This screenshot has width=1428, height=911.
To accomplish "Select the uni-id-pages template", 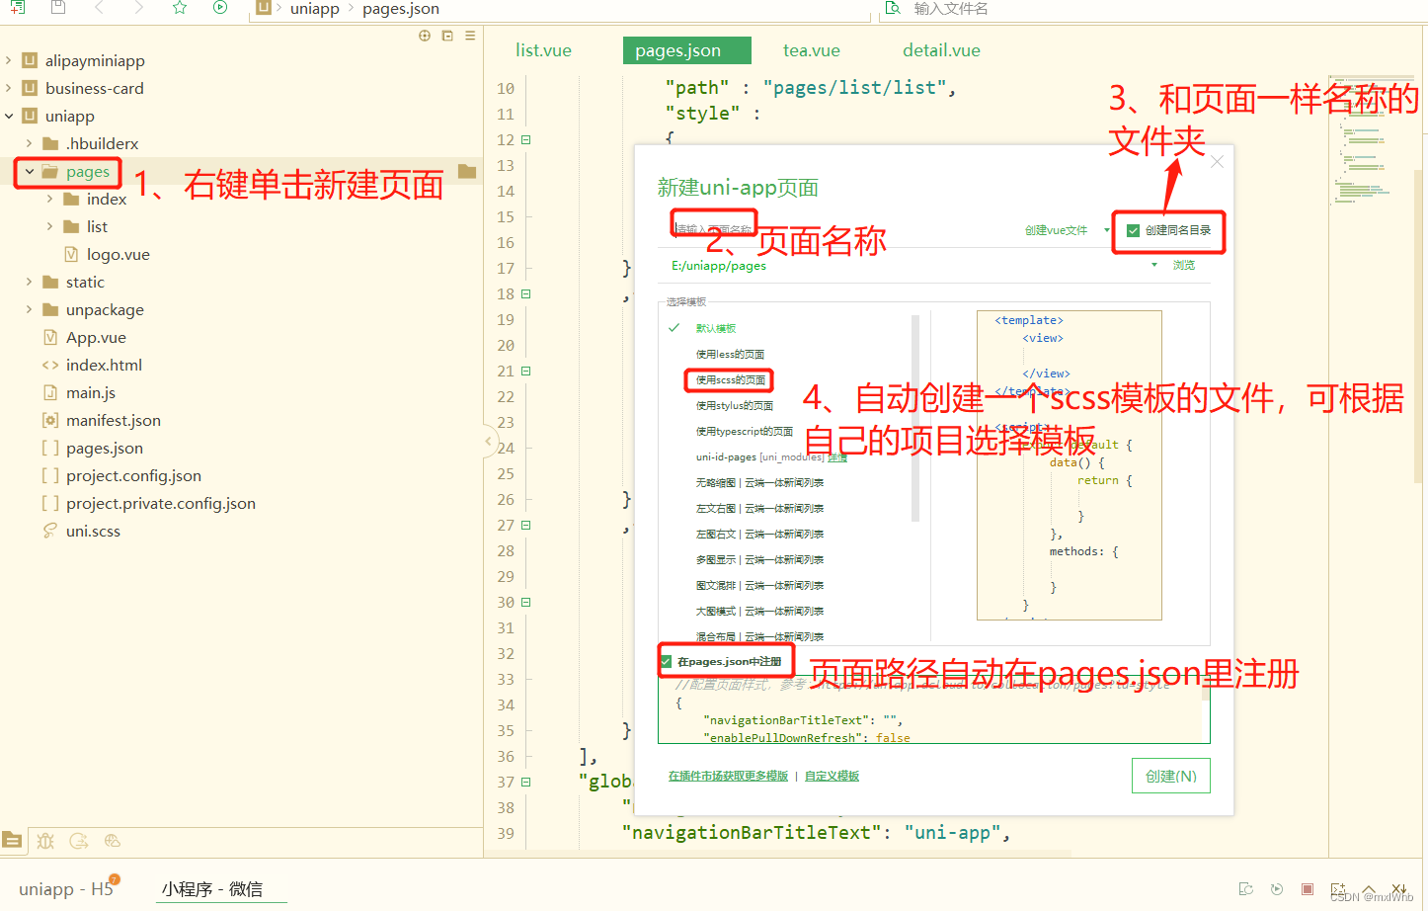I will 726,456.
